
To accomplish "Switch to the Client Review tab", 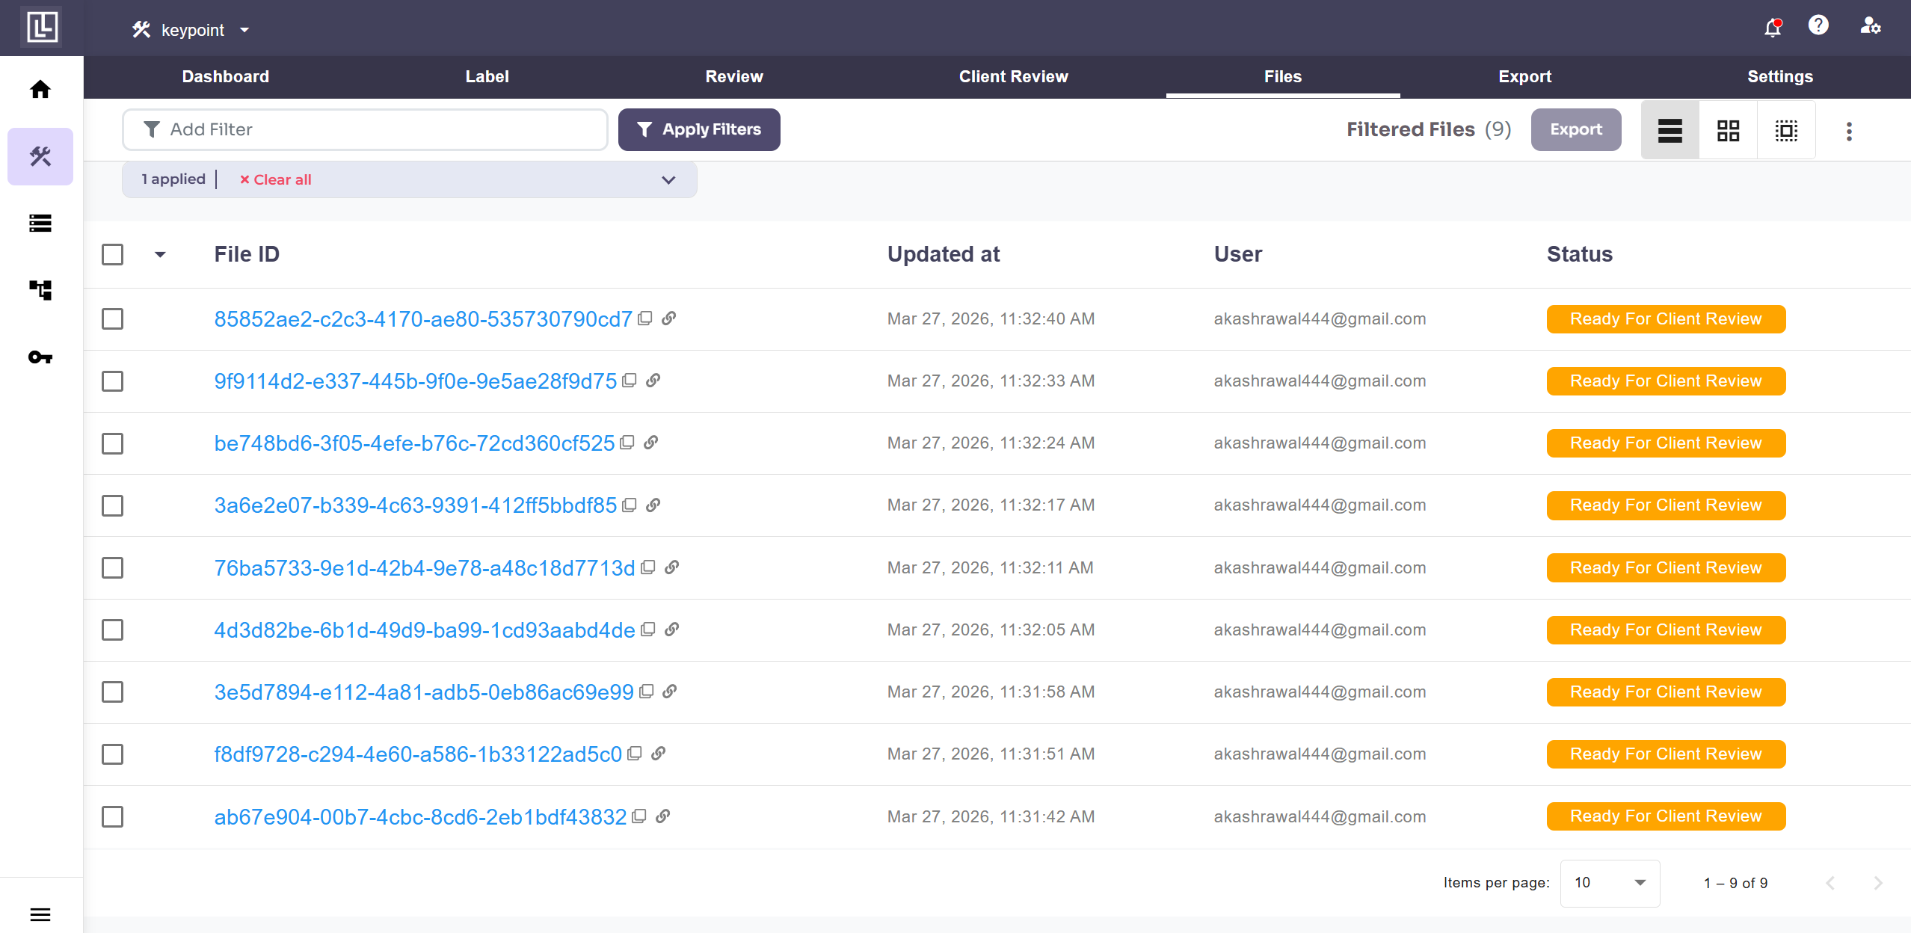I will [1013, 76].
